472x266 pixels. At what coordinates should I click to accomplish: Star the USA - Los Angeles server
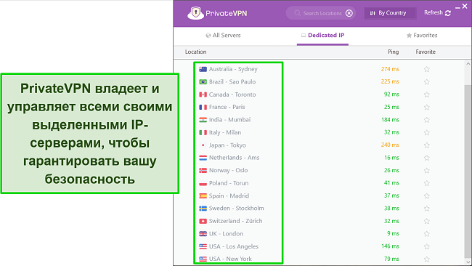click(x=426, y=246)
